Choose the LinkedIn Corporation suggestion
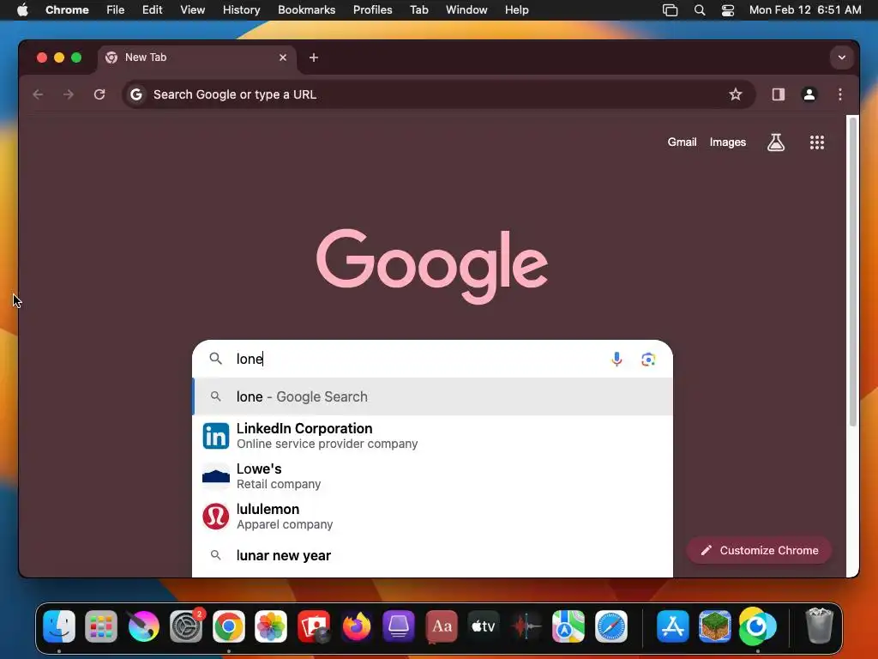 click(x=432, y=436)
